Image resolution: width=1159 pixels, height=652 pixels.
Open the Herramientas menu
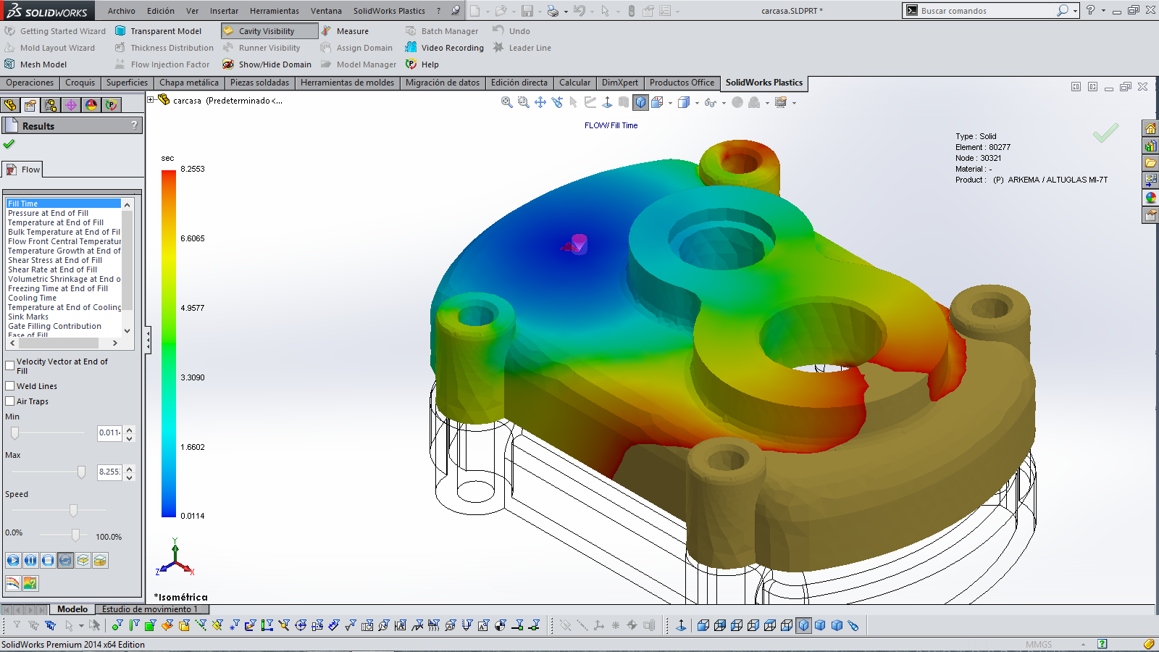275,11
